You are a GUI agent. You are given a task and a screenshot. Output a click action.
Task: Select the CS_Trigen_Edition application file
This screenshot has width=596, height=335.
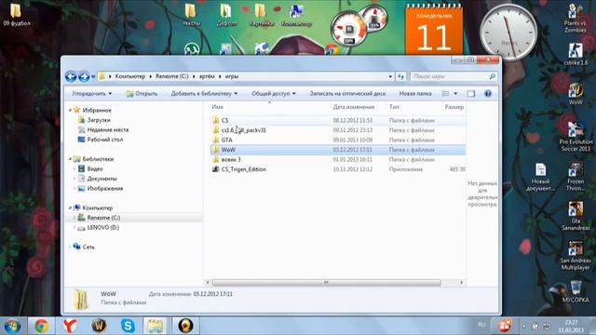tap(243, 169)
